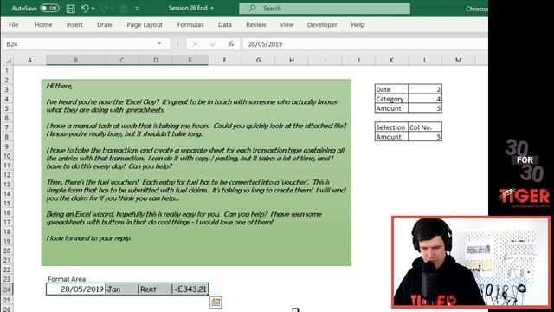Click the Enter checkmark icon in formula bar

tap(213, 44)
